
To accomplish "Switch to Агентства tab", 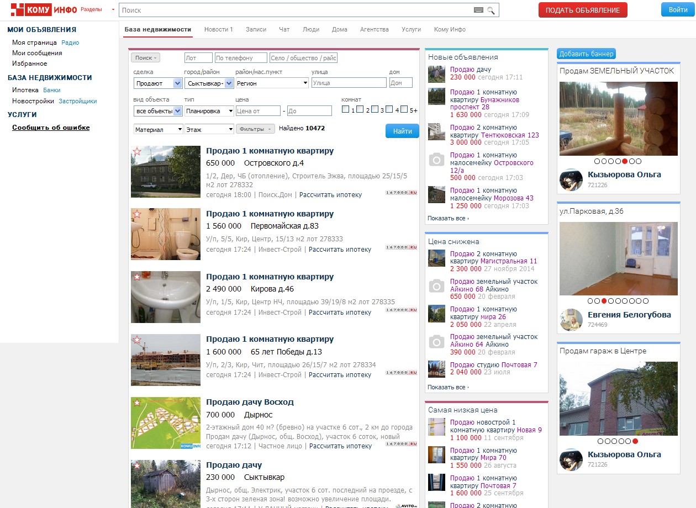I will (375, 29).
